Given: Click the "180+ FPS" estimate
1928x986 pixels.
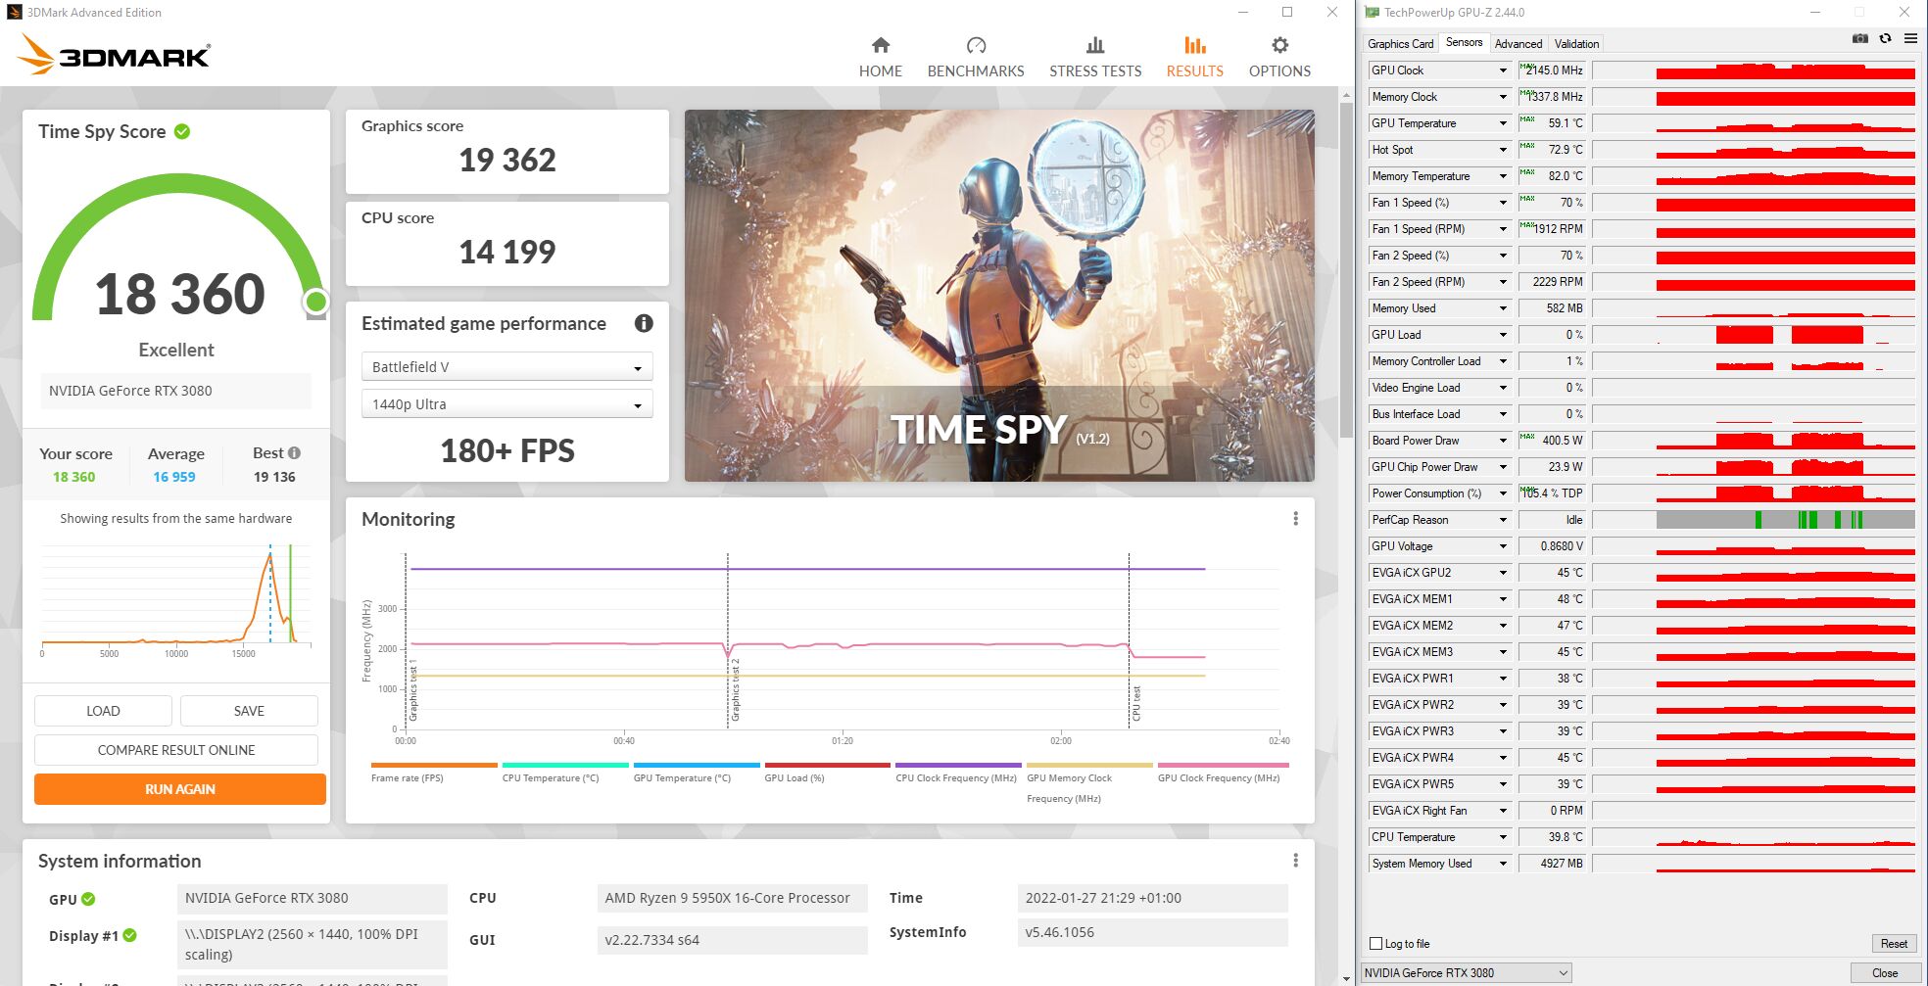Looking at the screenshot, I should (507, 450).
